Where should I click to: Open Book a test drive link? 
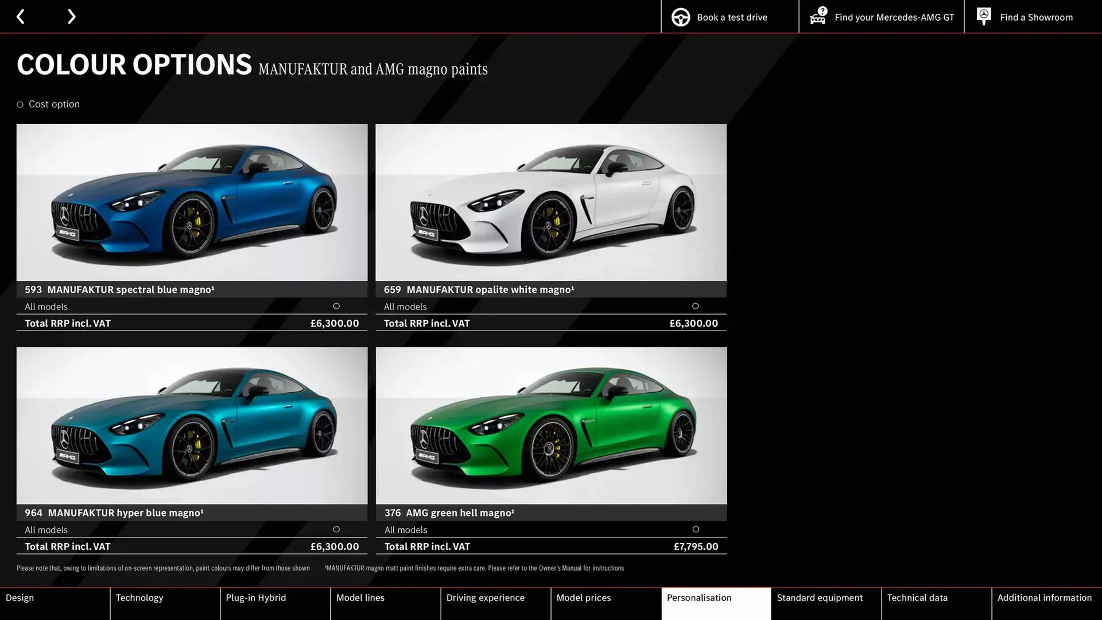tap(732, 17)
